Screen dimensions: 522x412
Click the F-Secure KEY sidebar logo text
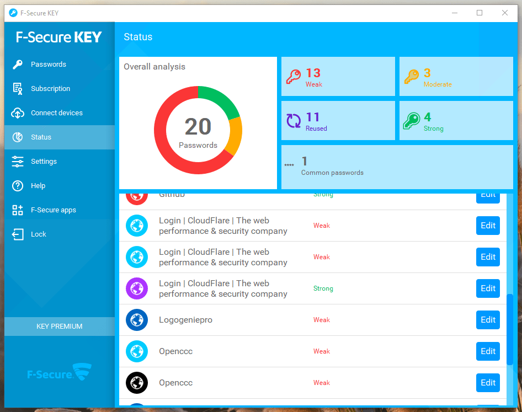pos(58,37)
